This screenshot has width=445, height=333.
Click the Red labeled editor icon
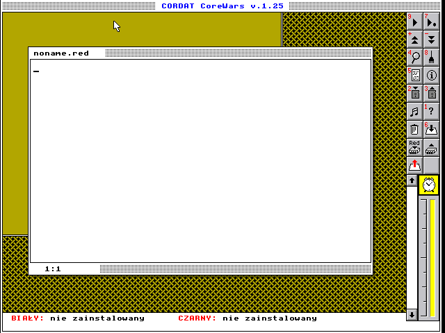pyautogui.click(x=414, y=147)
